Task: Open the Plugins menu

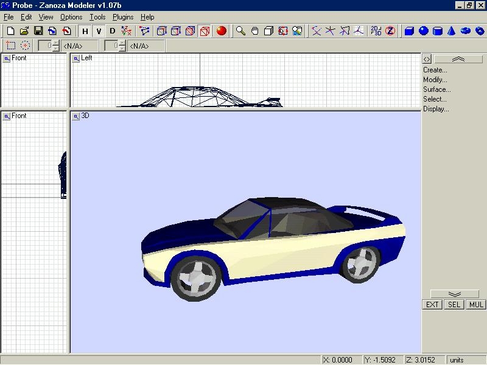Action: [x=122, y=17]
